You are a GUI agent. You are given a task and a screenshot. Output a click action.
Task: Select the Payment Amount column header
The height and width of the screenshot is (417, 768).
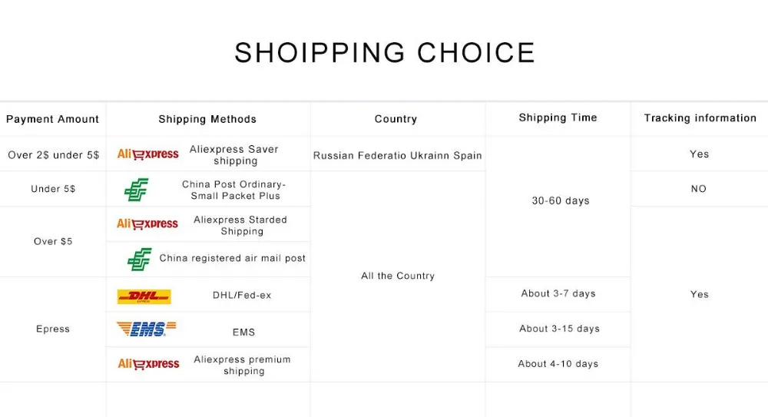click(x=53, y=119)
